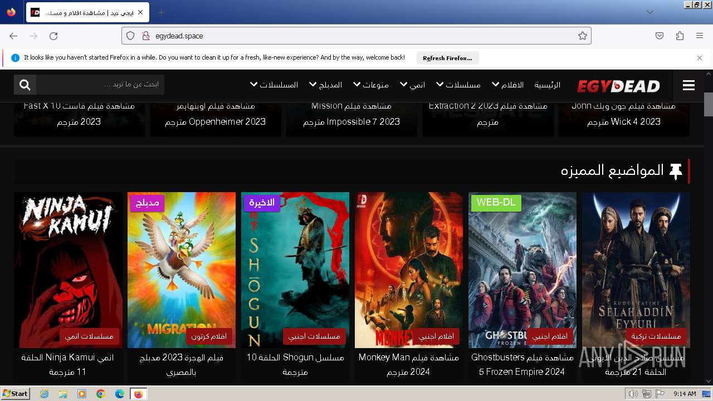The image size is (713, 401).
Task: Reload the page with the refresh icon
Action: [x=53, y=36]
